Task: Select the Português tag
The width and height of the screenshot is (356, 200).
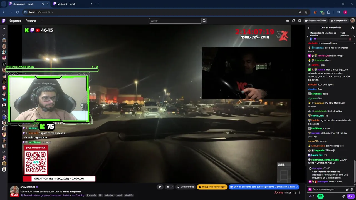Action: (91, 195)
